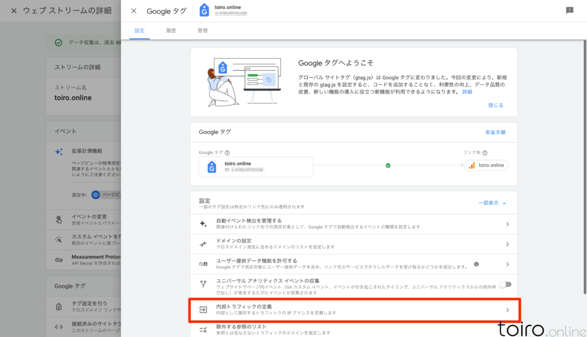Open the 実装手順 link
The image size is (587, 337).
[495, 132]
